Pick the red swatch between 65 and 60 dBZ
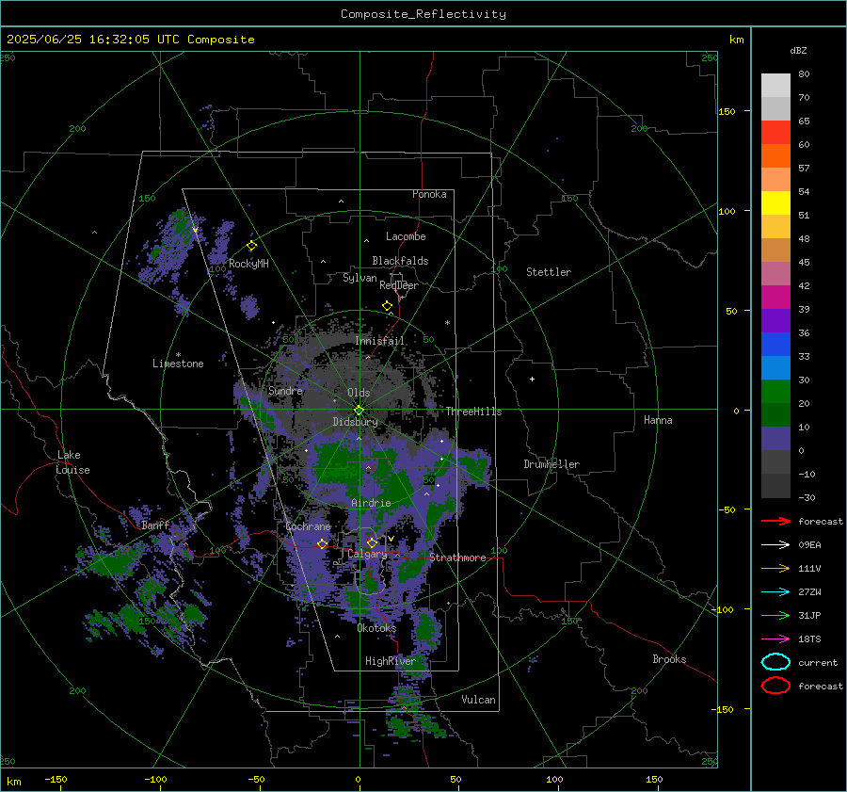Viewport: 847px width, 792px height. click(775, 133)
